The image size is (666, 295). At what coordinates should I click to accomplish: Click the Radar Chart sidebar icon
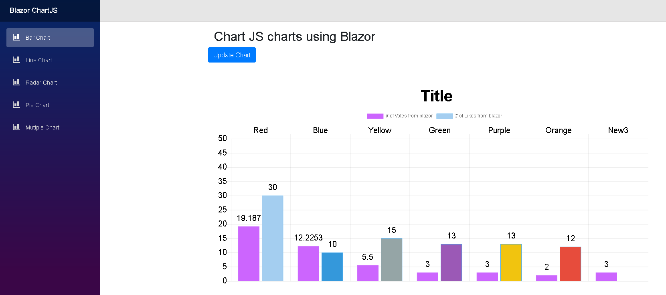[16, 82]
